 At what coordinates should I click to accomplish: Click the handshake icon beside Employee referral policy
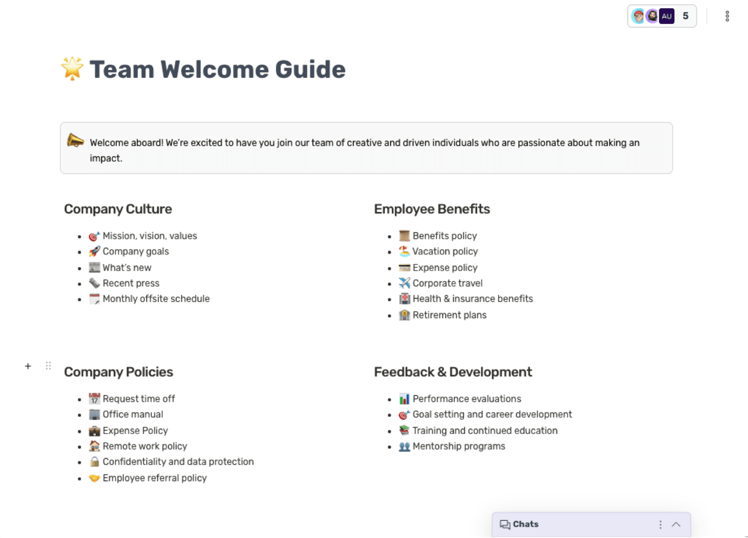pyautogui.click(x=93, y=478)
